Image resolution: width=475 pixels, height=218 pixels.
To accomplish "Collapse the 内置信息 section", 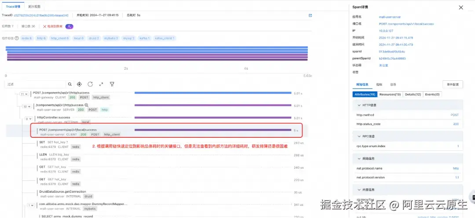I will click(407, 189).
